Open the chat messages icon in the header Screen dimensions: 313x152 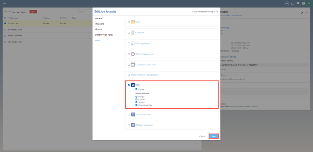[298, 3]
